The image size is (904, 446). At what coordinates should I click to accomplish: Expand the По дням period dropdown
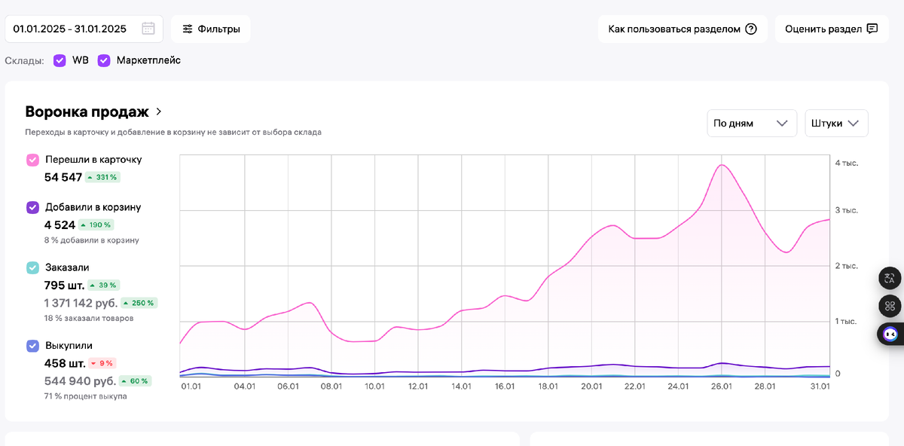pos(751,124)
